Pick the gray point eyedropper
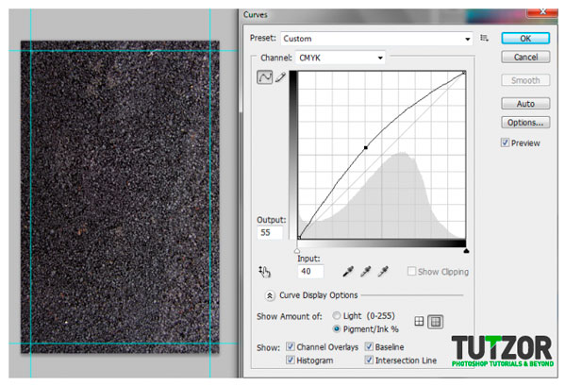The width and height of the screenshot is (566, 386). [x=366, y=272]
